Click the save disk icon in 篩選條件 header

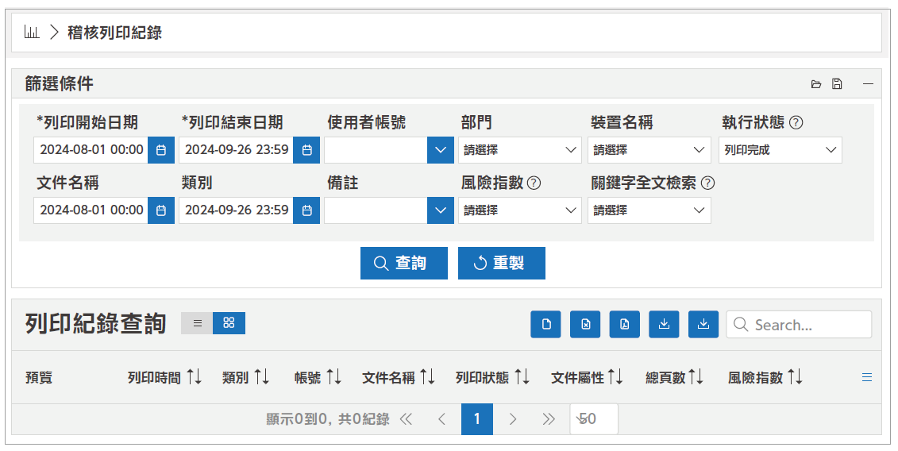837,84
